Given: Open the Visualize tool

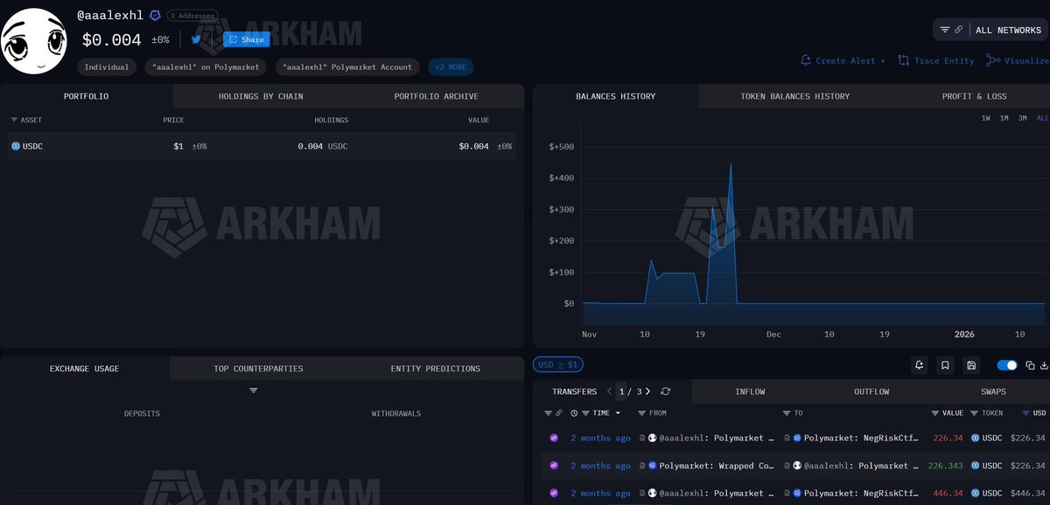Looking at the screenshot, I should (1018, 61).
